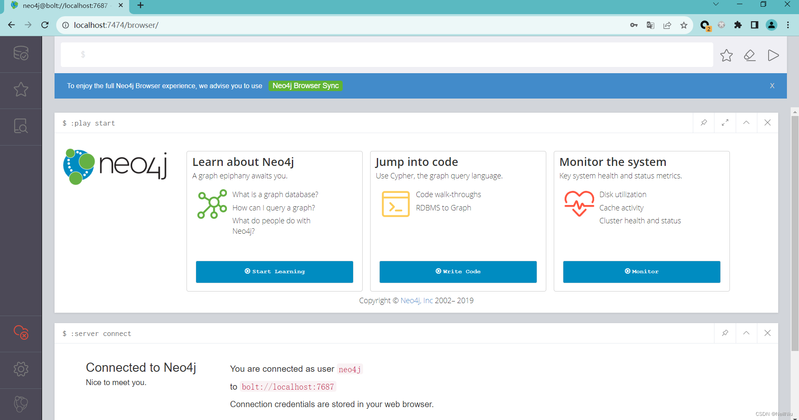Screen dimensions: 799x420
Task: Select the neo4j@bolt browser tab
Action: [65, 6]
